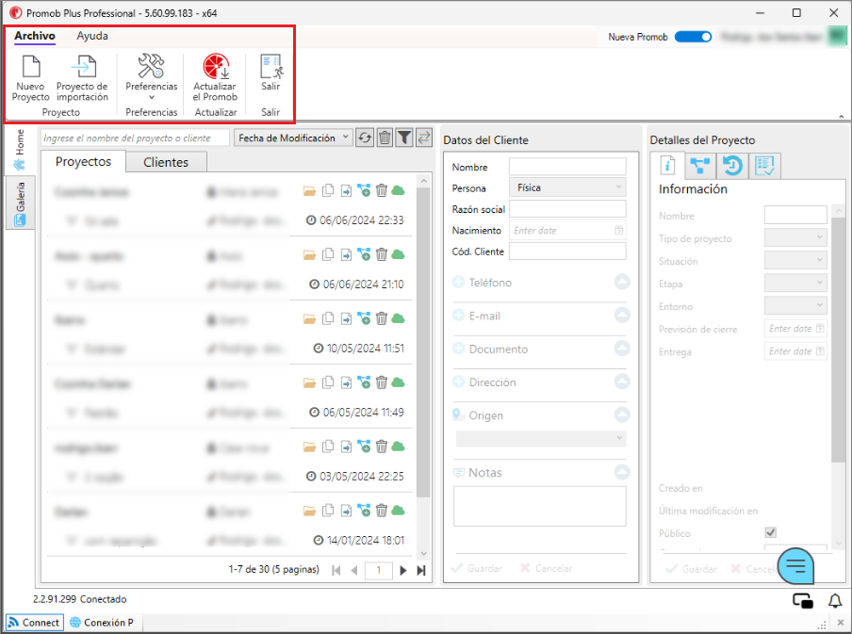Collapse the Documento section
The image size is (852, 634).
622,349
